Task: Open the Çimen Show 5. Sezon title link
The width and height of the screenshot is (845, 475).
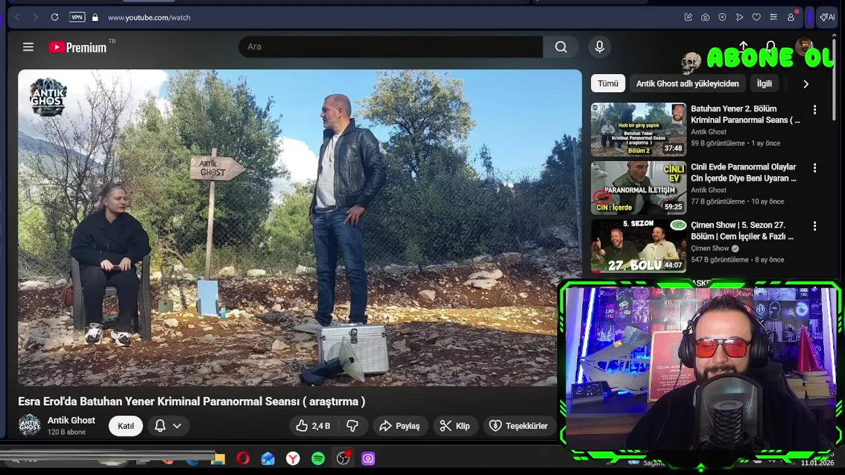Action: pos(742,231)
